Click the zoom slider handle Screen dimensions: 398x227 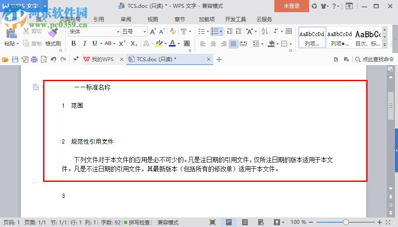point(346,222)
